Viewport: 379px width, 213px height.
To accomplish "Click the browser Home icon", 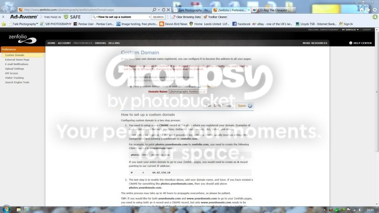I will click(362, 10).
